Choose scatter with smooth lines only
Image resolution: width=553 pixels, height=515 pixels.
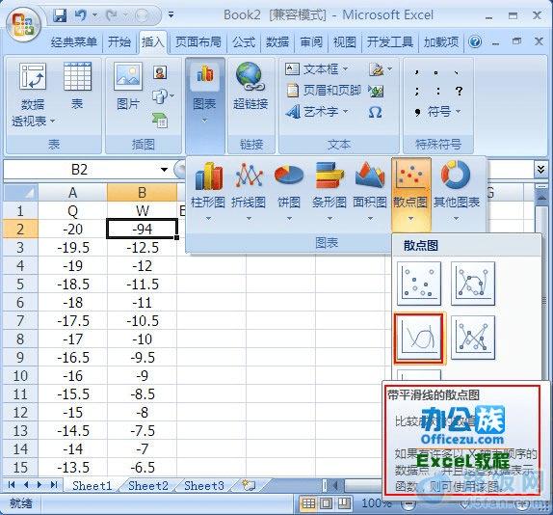click(419, 339)
